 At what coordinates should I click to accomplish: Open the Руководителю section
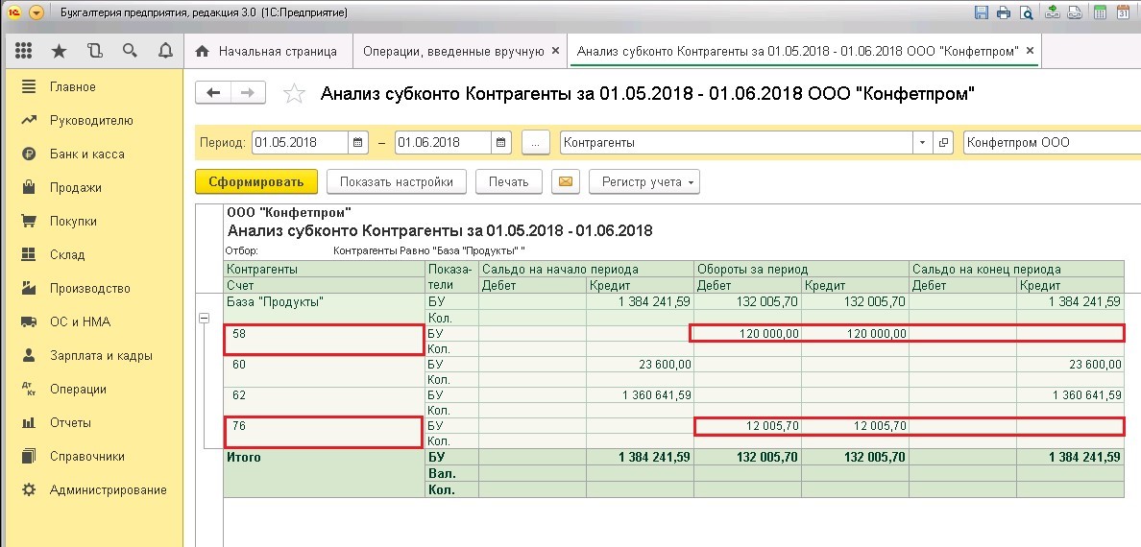tap(91, 120)
